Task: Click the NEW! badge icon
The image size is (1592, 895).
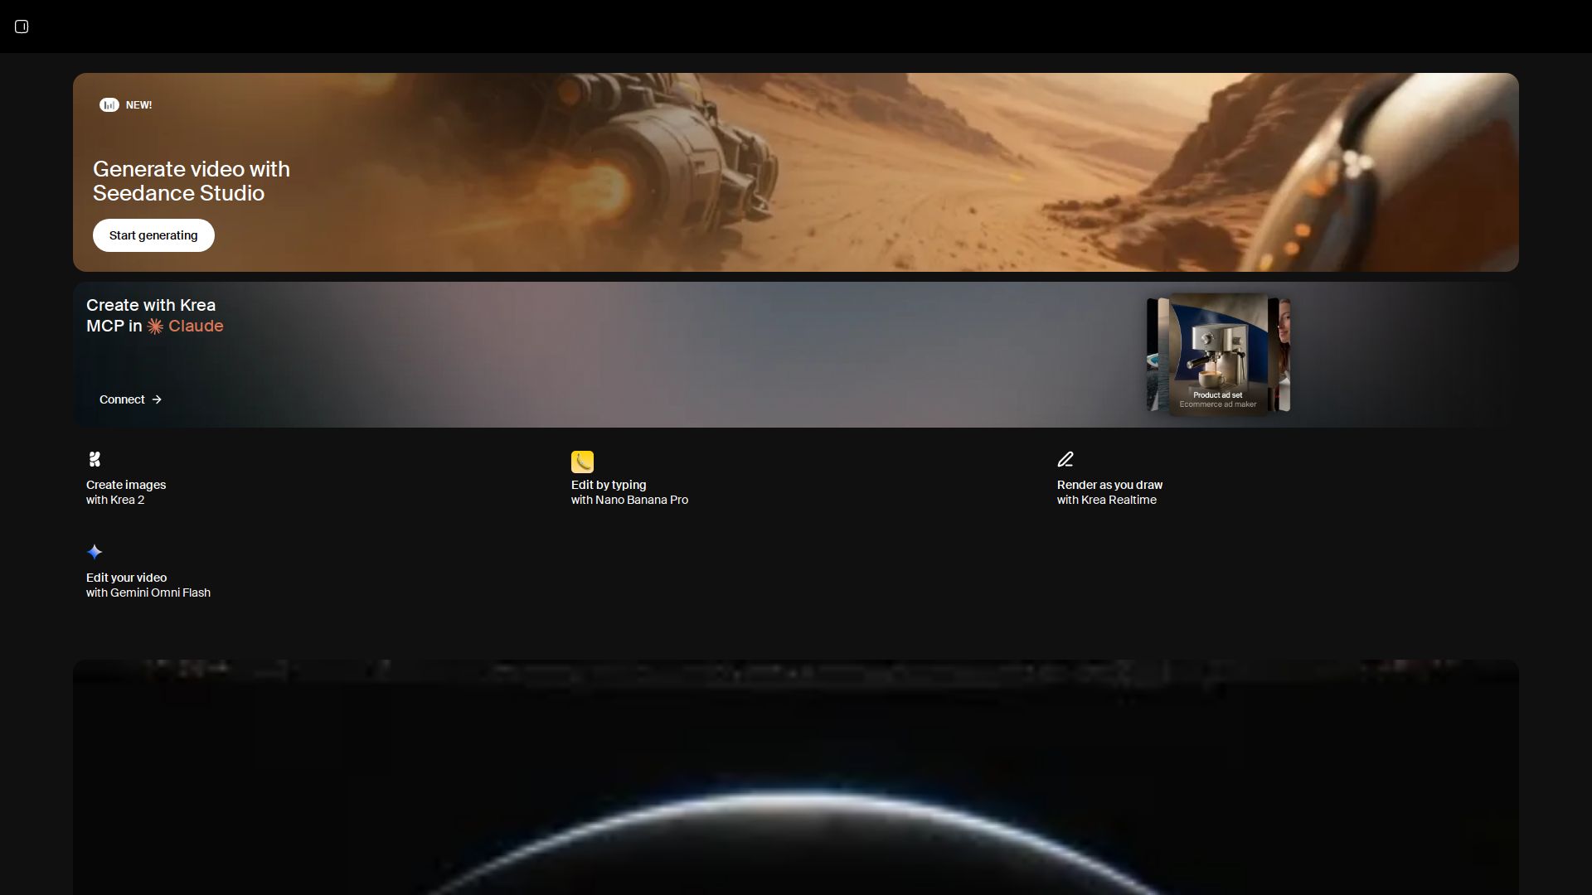Action: click(x=109, y=105)
